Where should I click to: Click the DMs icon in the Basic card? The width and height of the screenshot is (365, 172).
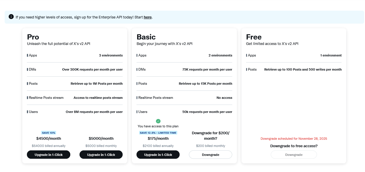pyautogui.click(x=137, y=69)
